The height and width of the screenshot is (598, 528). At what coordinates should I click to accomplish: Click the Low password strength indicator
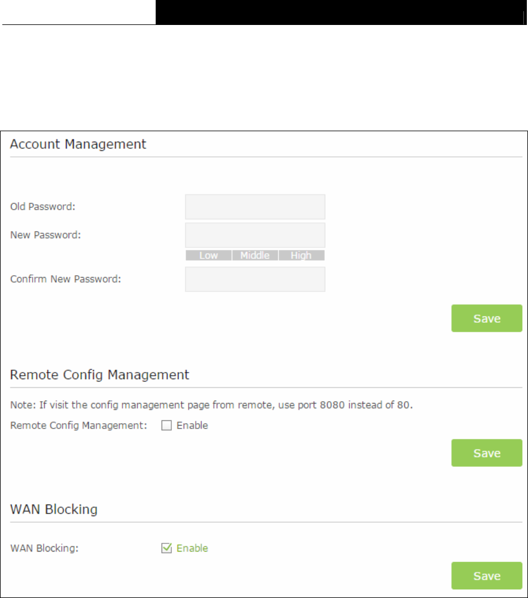pyautogui.click(x=209, y=255)
